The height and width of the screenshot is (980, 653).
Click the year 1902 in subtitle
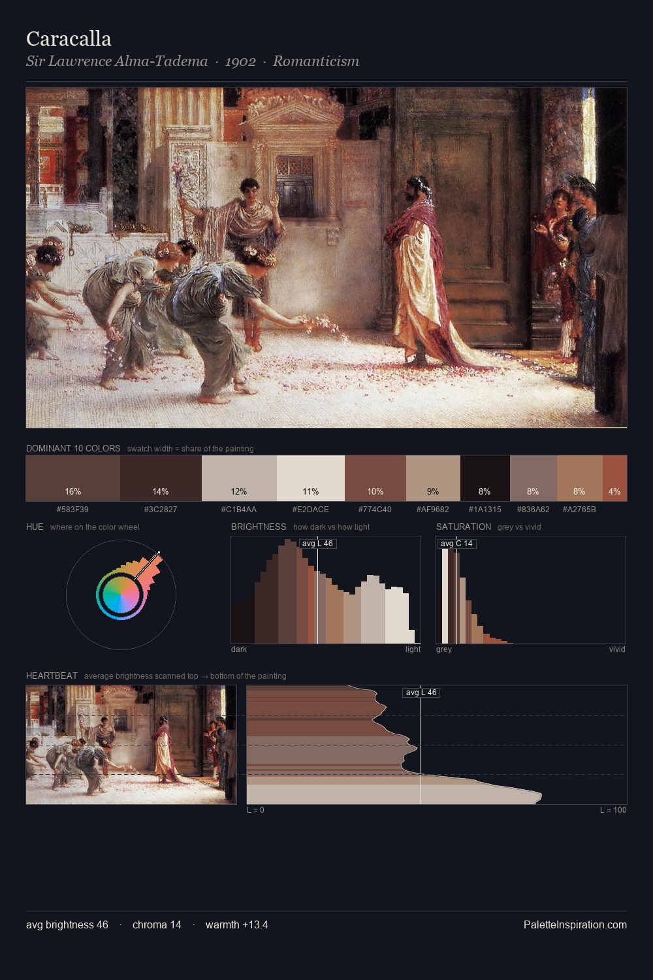tap(240, 61)
